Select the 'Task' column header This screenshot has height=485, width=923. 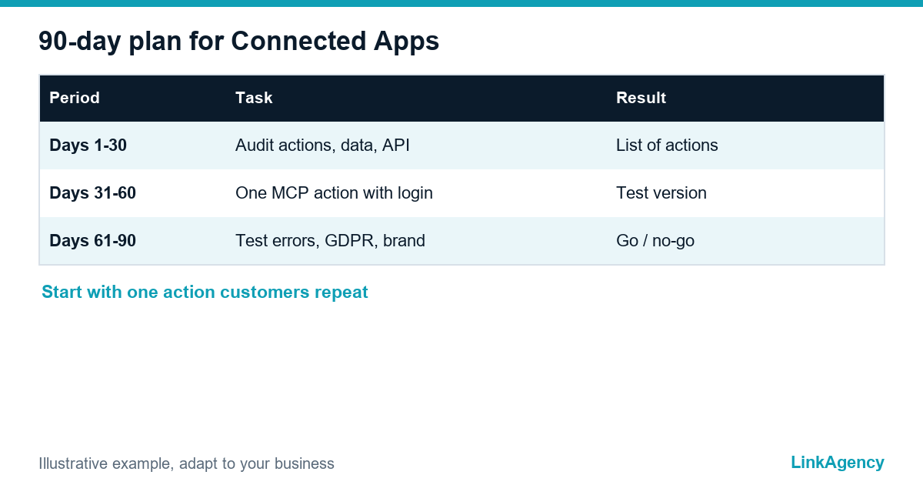click(x=254, y=98)
